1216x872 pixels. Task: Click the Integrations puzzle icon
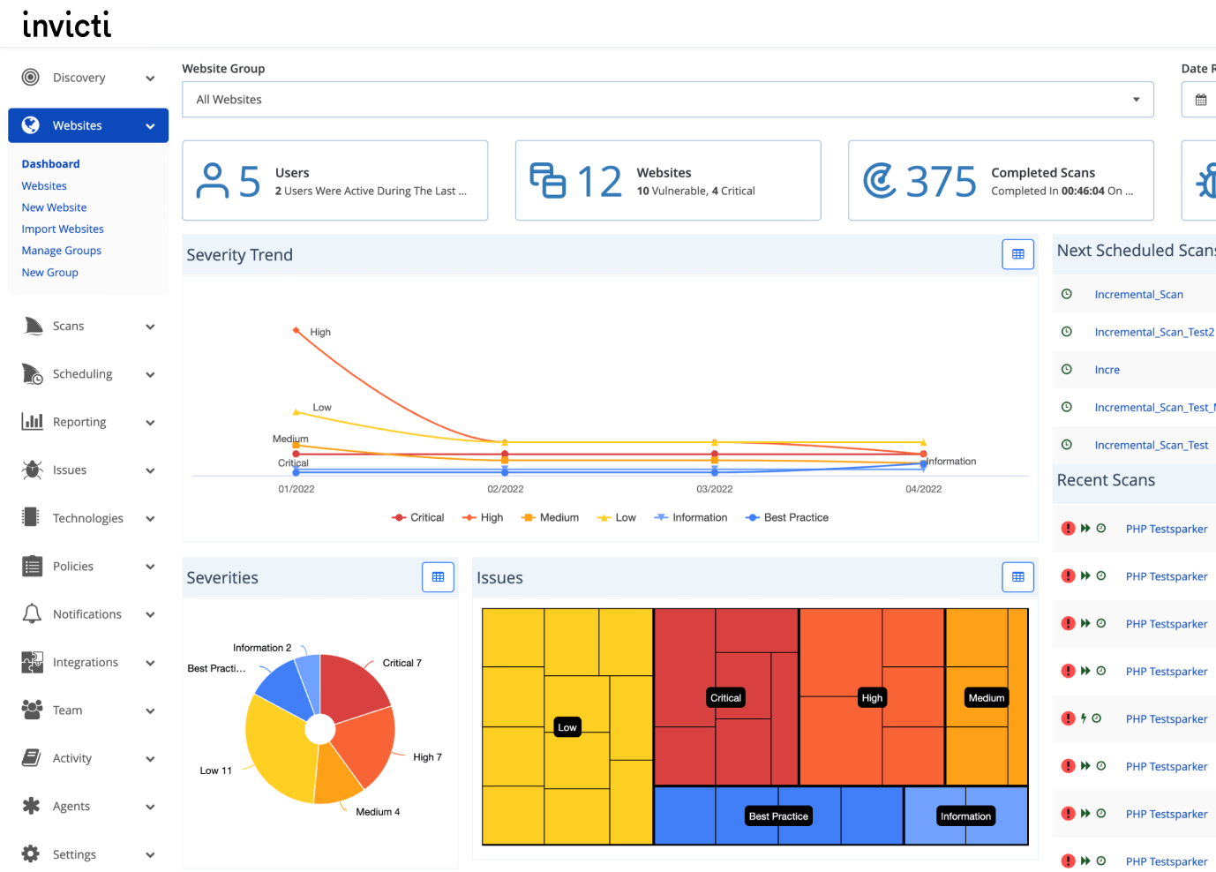pyautogui.click(x=33, y=662)
